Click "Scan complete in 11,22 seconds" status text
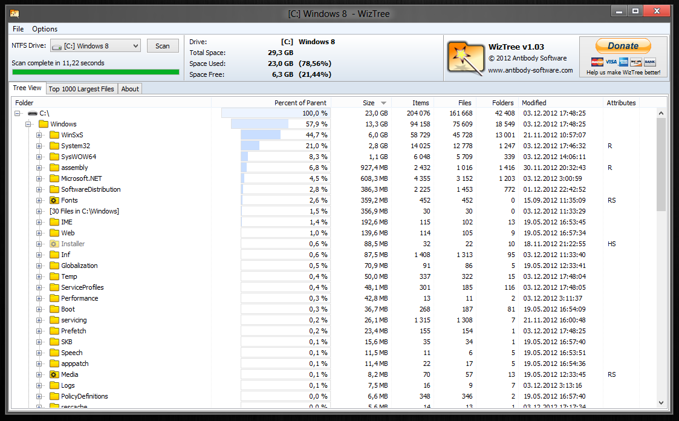 pyautogui.click(x=58, y=63)
